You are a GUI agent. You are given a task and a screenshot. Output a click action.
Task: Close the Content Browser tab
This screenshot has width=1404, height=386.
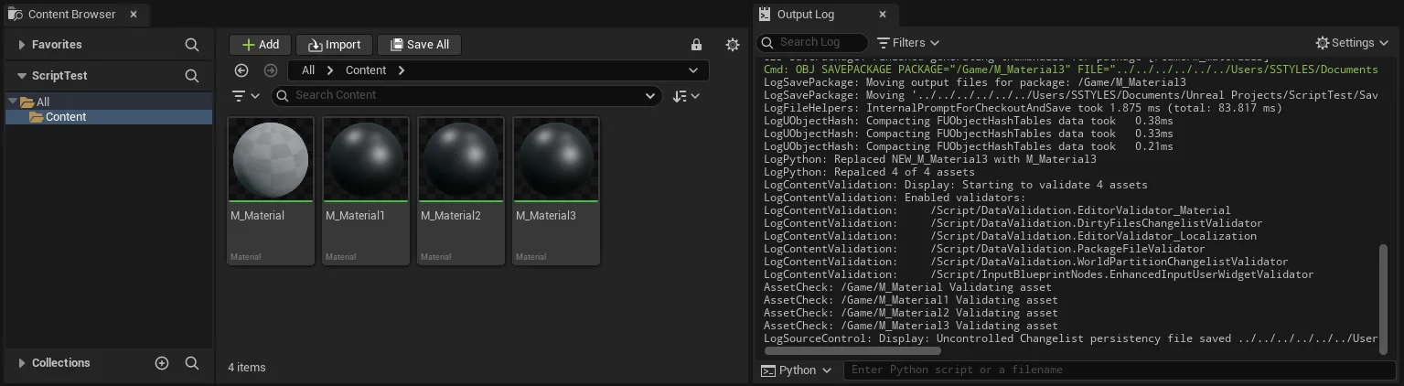(133, 15)
